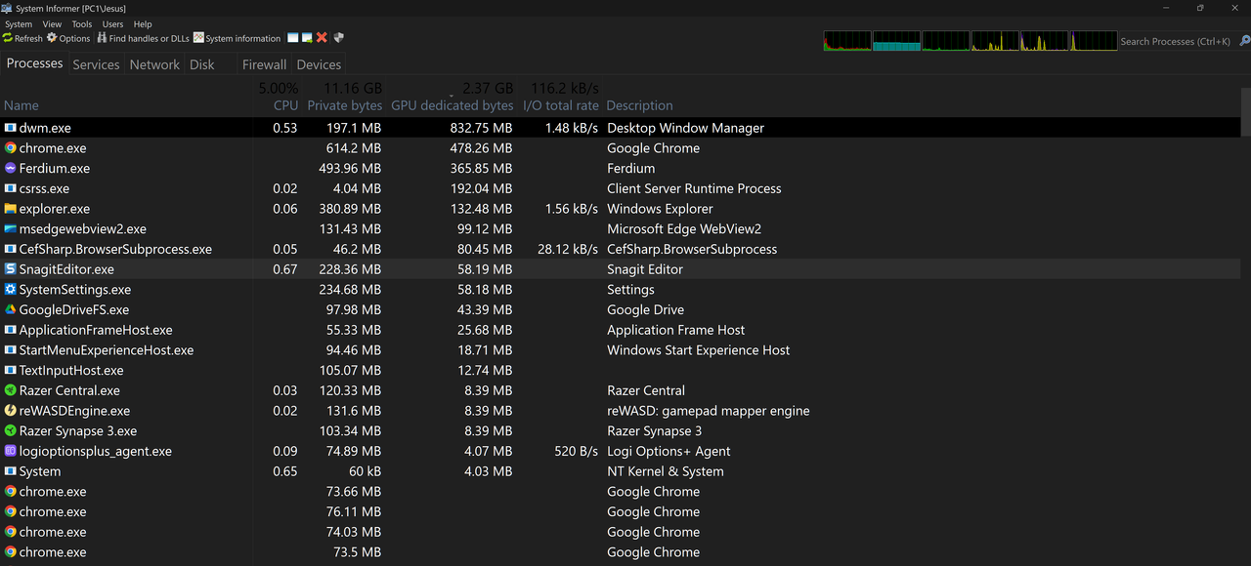Select the Processes tab
The height and width of the screenshot is (566, 1251).
(x=35, y=63)
